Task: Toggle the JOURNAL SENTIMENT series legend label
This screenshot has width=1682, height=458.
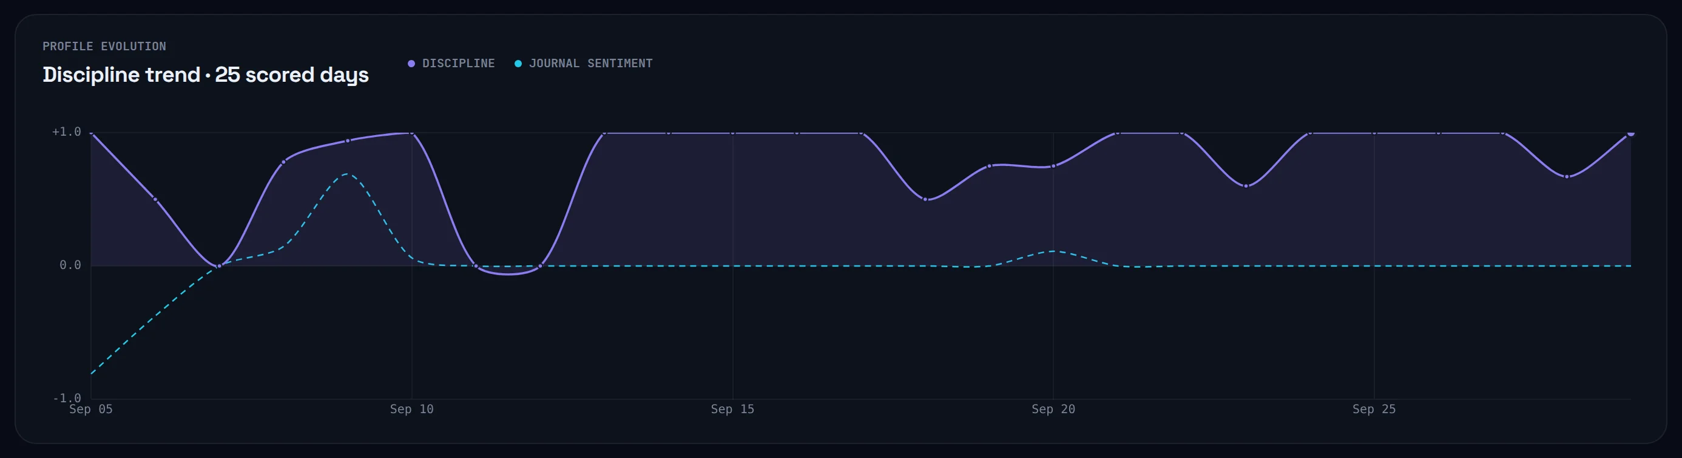Action: click(x=590, y=64)
